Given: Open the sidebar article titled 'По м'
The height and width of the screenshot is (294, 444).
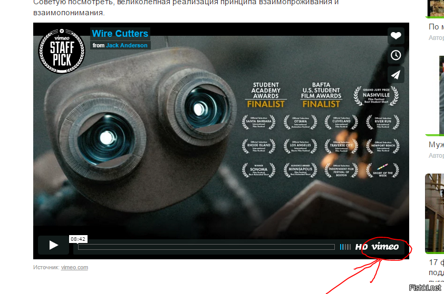Looking at the screenshot, I should [x=436, y=27].
